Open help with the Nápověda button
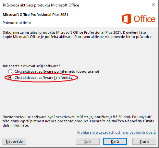The height and width of the screenshot is (148, 159). [14, 141]
